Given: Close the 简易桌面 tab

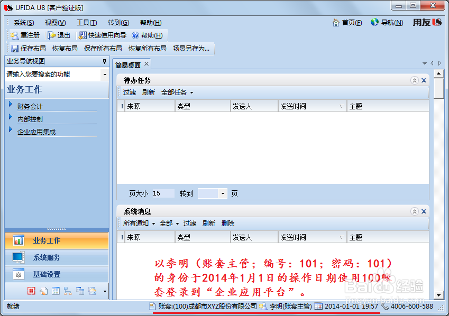Looking at the screenshot, I should [x=146, y=64].
